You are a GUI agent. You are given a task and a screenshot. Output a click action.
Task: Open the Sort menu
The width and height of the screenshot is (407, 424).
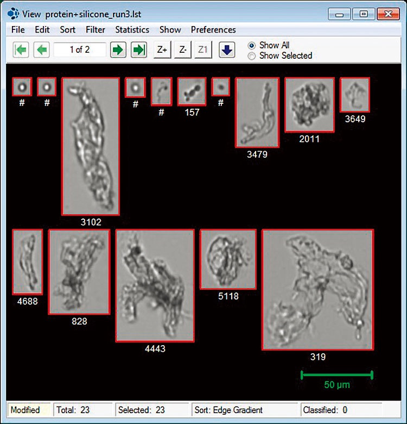click(x=67, y=29)
